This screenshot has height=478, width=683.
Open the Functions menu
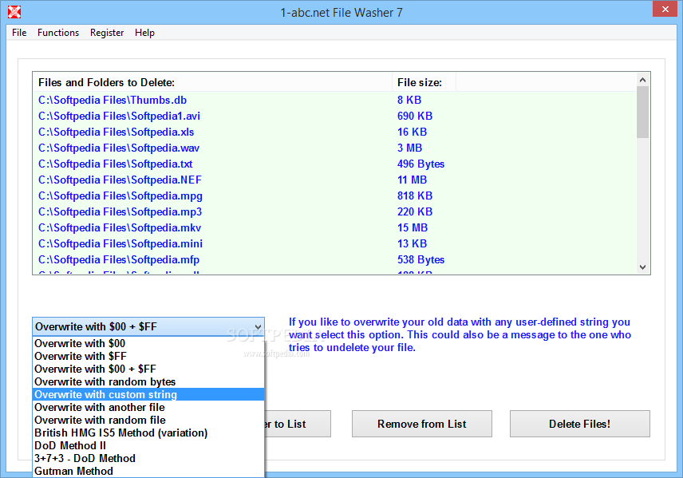point(58,33)
